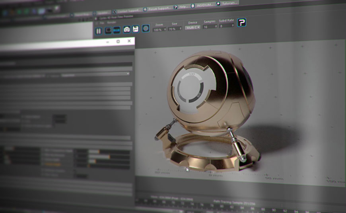Maximize the floating settings dialog window
The width and height of the screenshot is (346, 213).
tap(118, 41)
